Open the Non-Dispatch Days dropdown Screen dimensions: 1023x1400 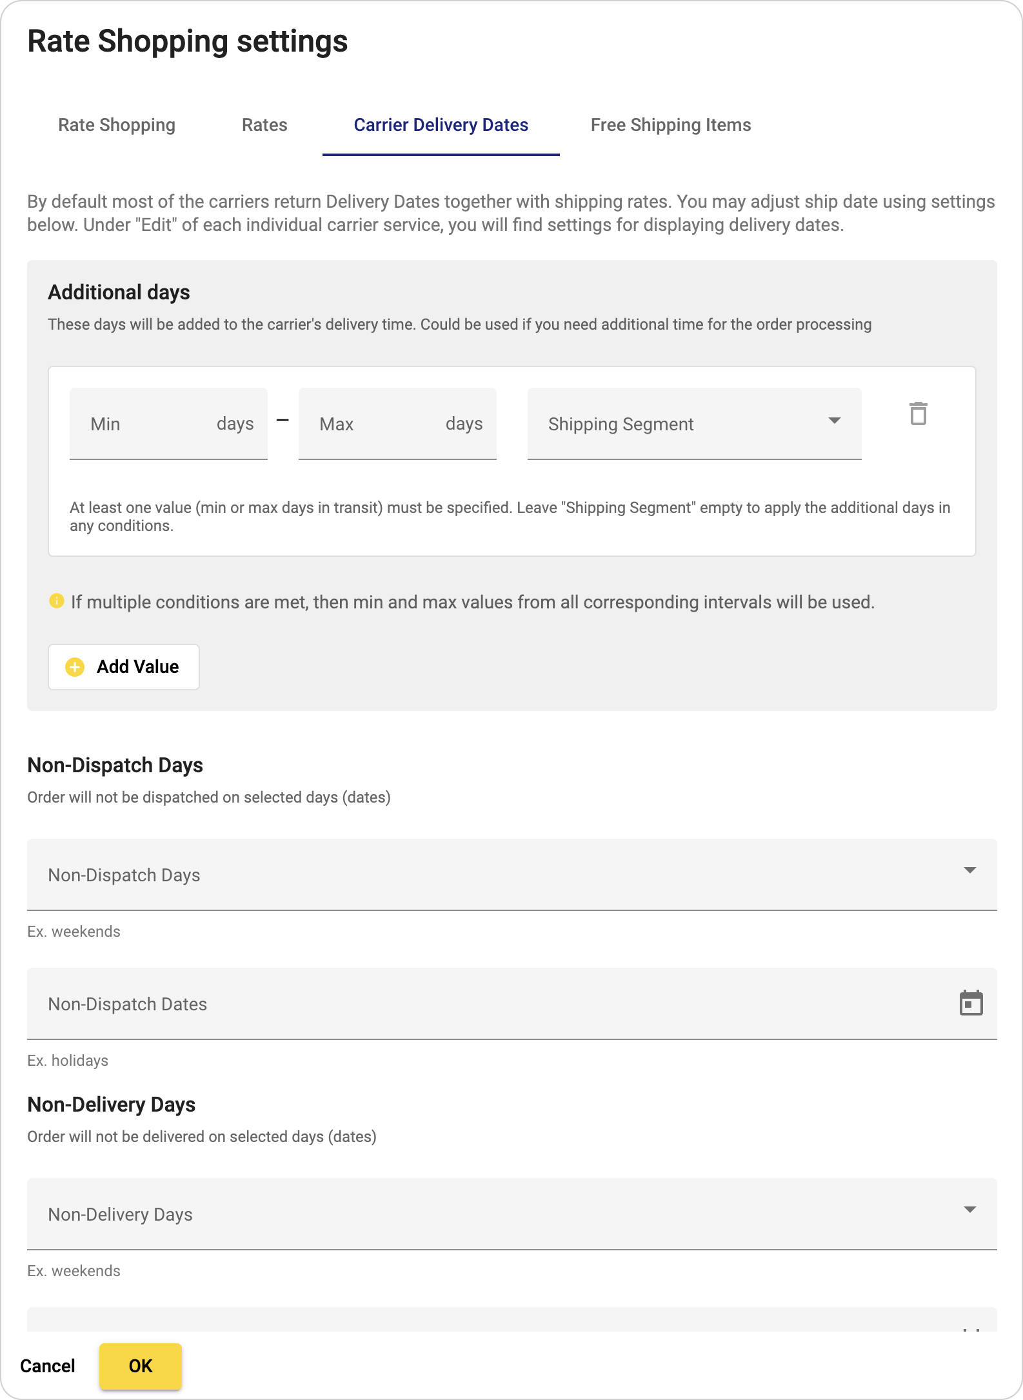512,875
